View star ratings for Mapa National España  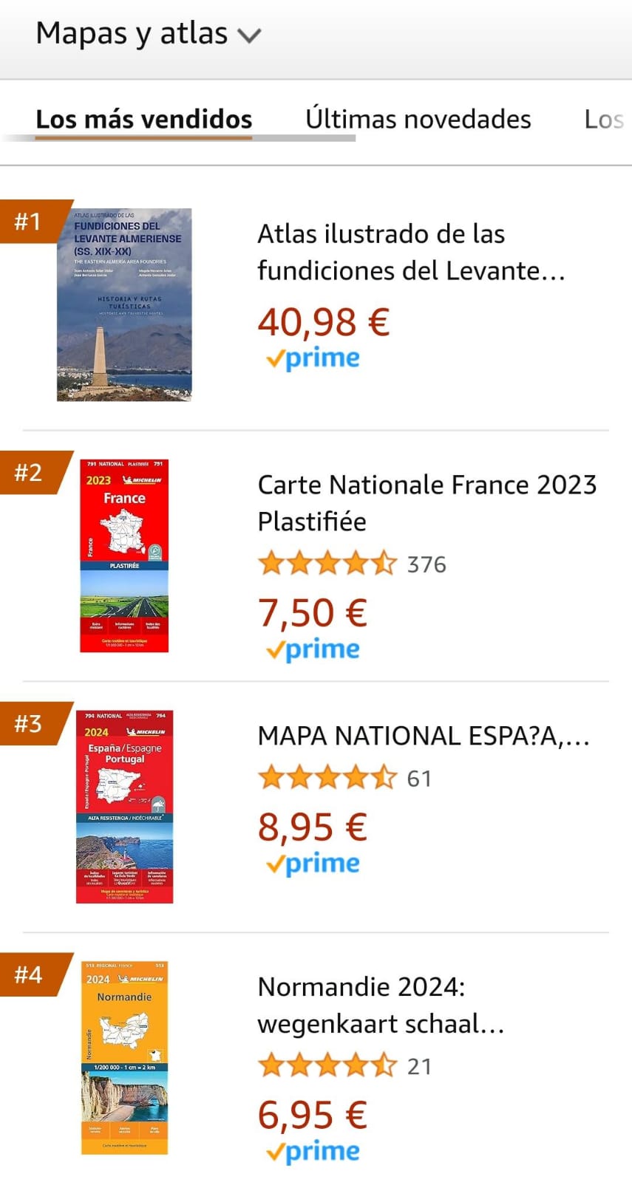[x=327, y=778]
